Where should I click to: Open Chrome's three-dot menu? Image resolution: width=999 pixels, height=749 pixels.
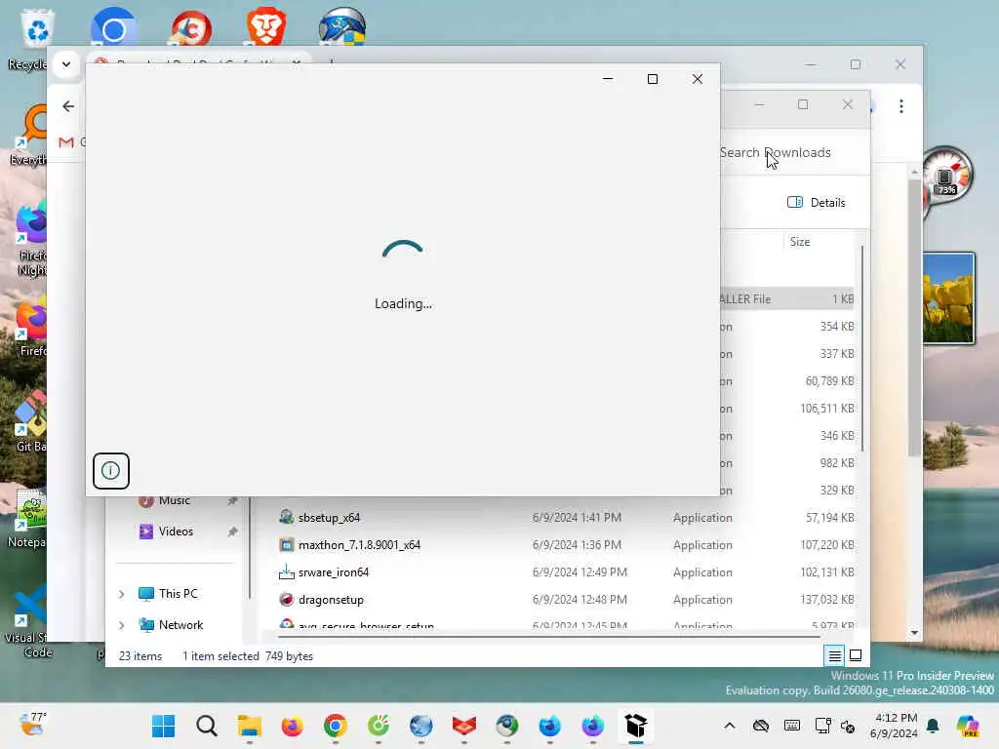tap(900, 106)
